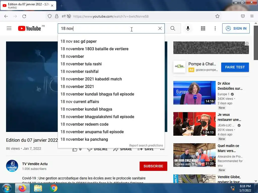Open YouTube guide hamburger menu

click(9, 28)
